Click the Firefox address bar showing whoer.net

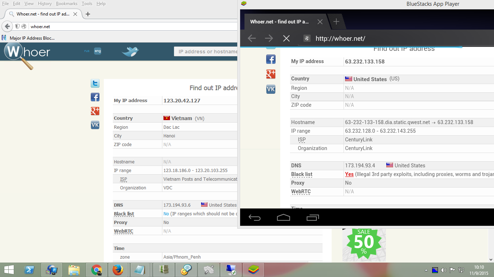[133, 26]
